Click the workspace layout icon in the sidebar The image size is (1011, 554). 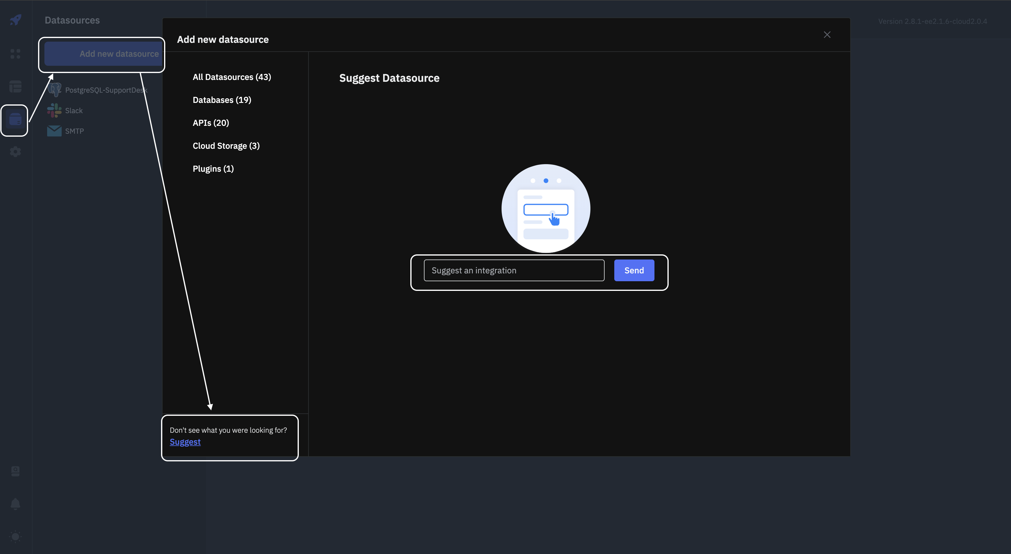point(15,86)
